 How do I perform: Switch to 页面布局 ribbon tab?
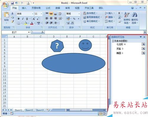[36, 8]
